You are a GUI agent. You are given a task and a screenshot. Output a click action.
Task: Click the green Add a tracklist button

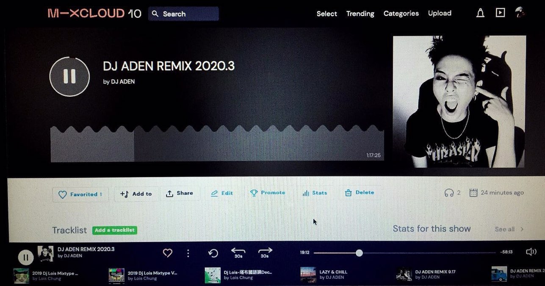[114, 230]
